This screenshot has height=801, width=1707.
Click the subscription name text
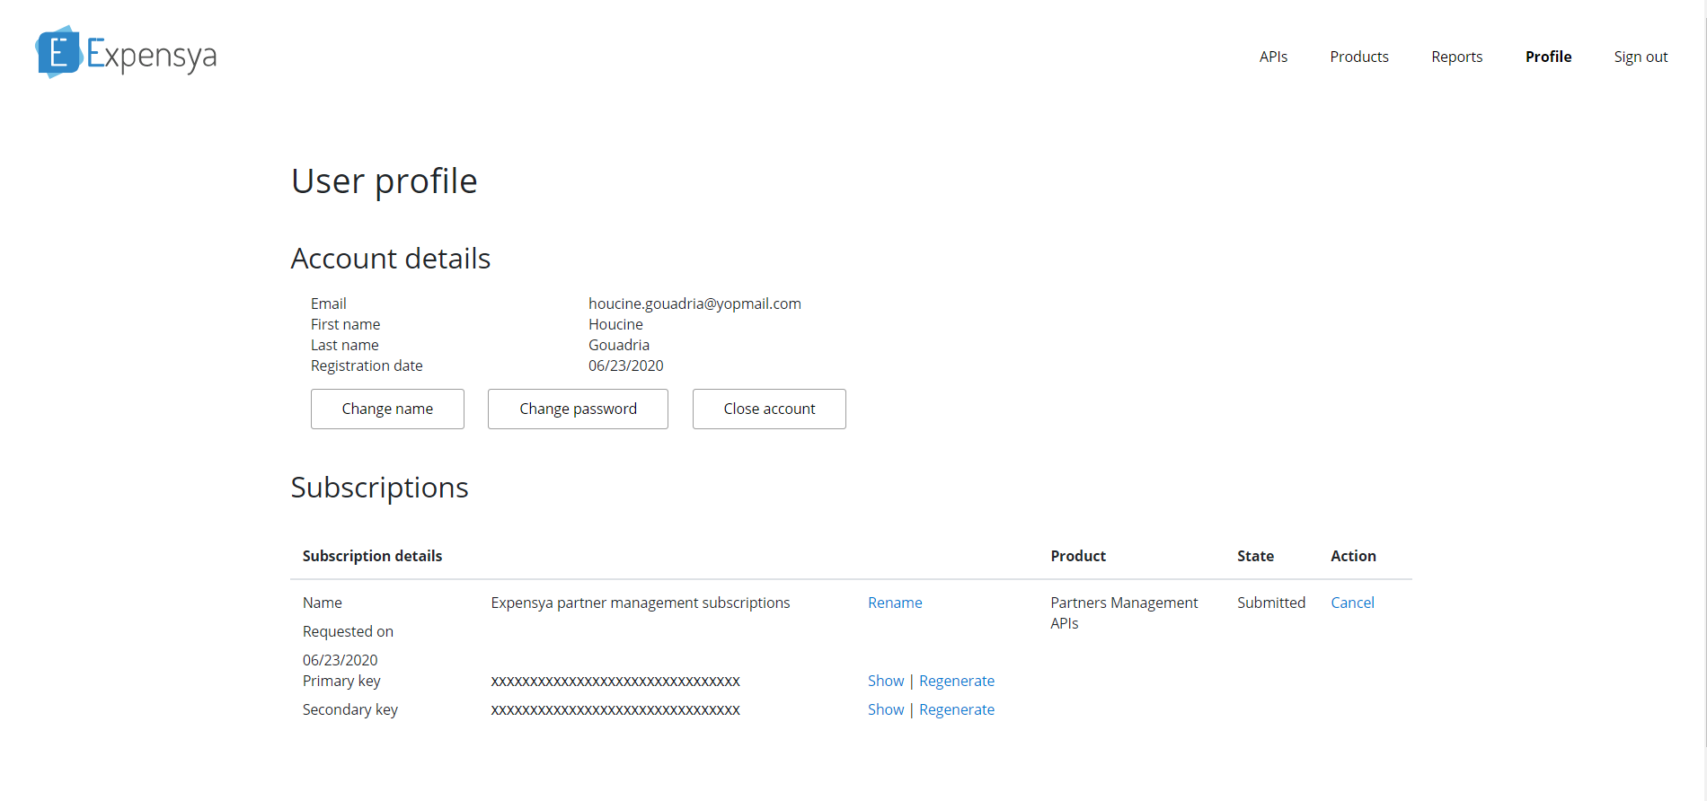(x=641, y=603)
